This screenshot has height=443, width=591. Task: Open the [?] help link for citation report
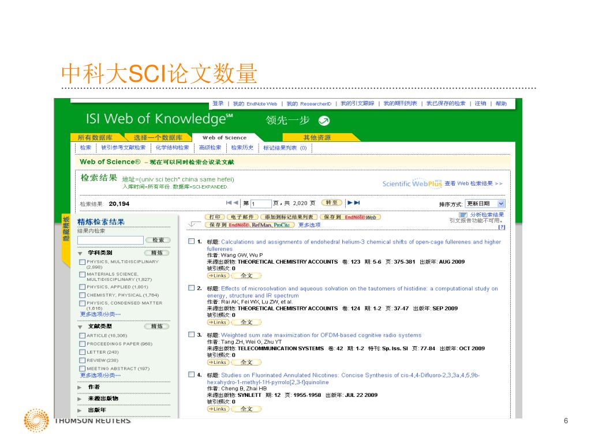[x=502, y=227]
